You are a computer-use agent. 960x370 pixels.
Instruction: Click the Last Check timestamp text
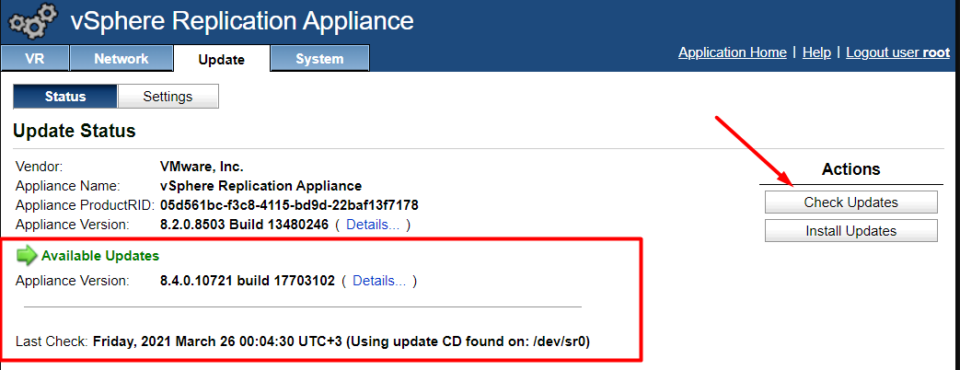(341, 341)
